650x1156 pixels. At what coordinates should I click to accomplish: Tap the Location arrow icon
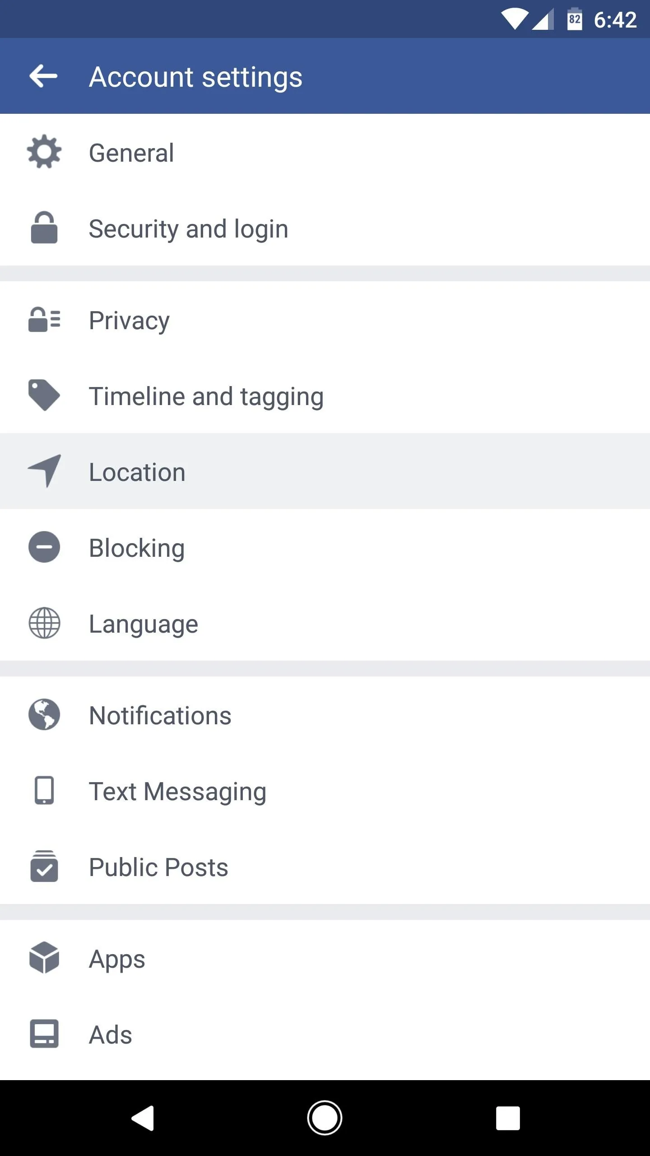point(44,471)
